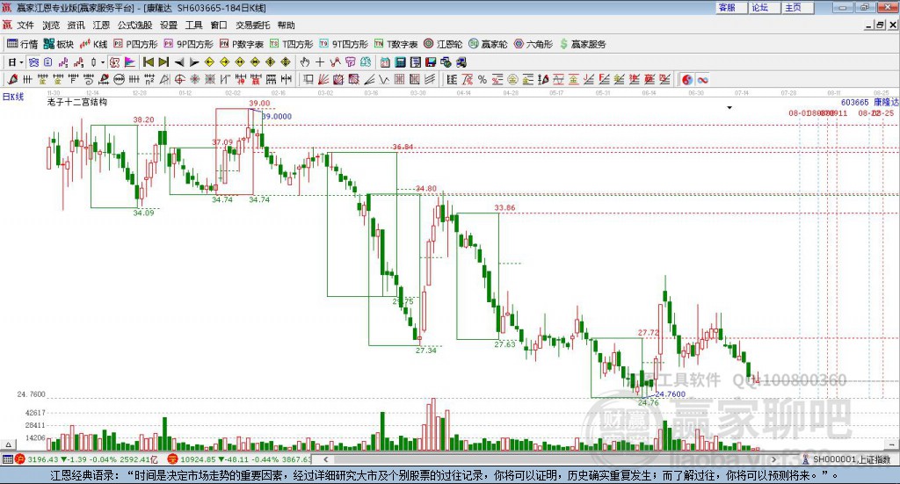Click the 客服 customer service button
Viewport: 900px width, 484px height.
pos(730,7)
